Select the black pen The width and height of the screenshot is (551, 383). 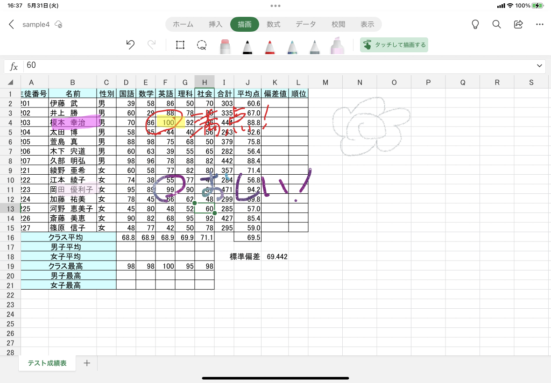tap(247, 47)
